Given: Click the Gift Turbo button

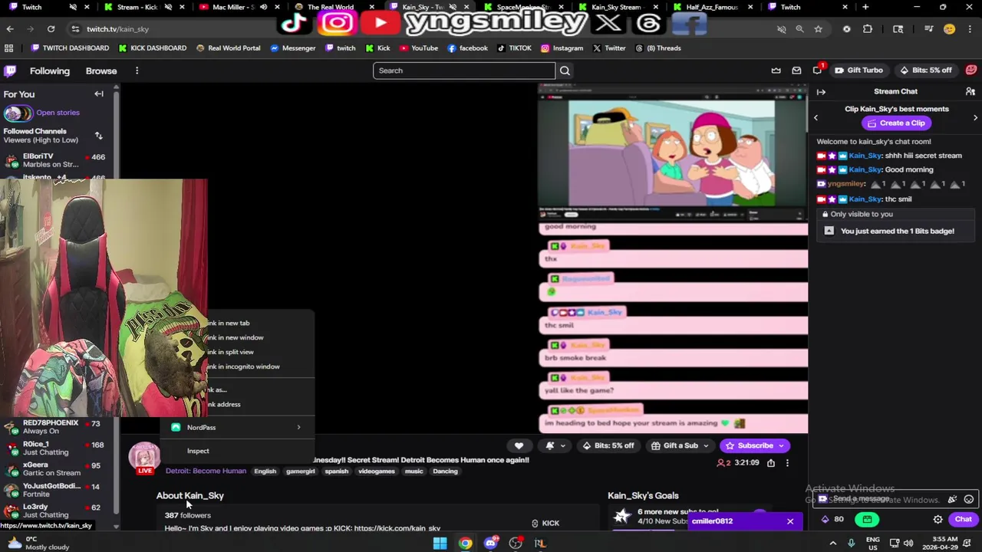Looking at the screenshot, I should point(858,70).
